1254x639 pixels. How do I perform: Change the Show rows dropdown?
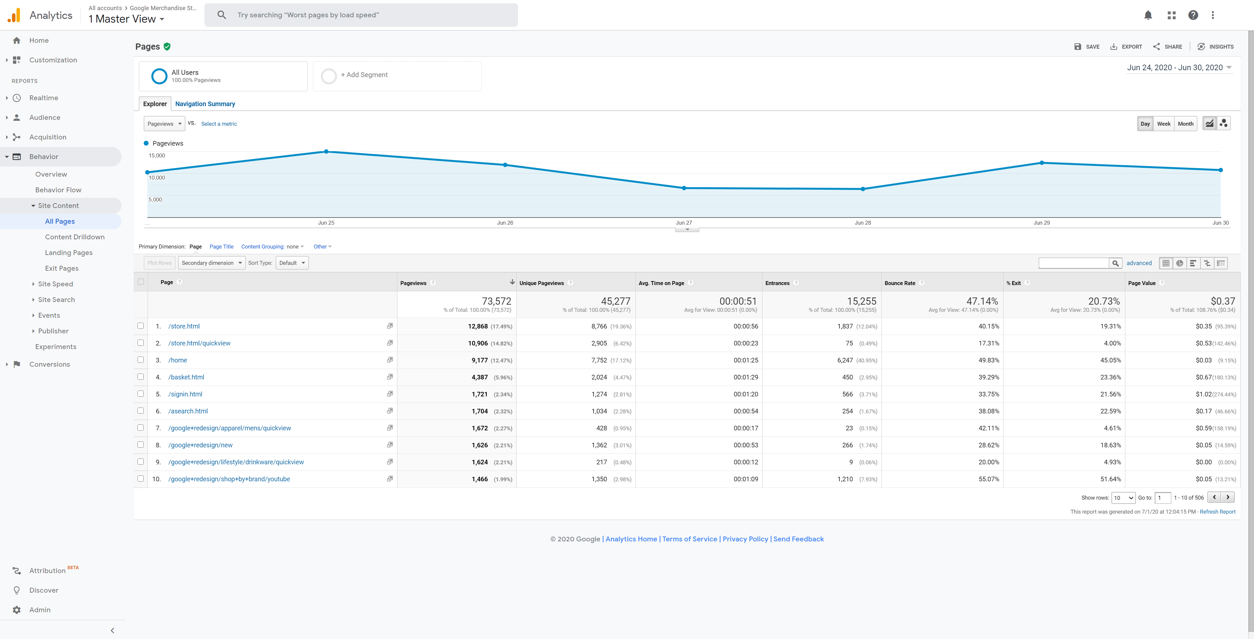click(x=1123, y=497)
